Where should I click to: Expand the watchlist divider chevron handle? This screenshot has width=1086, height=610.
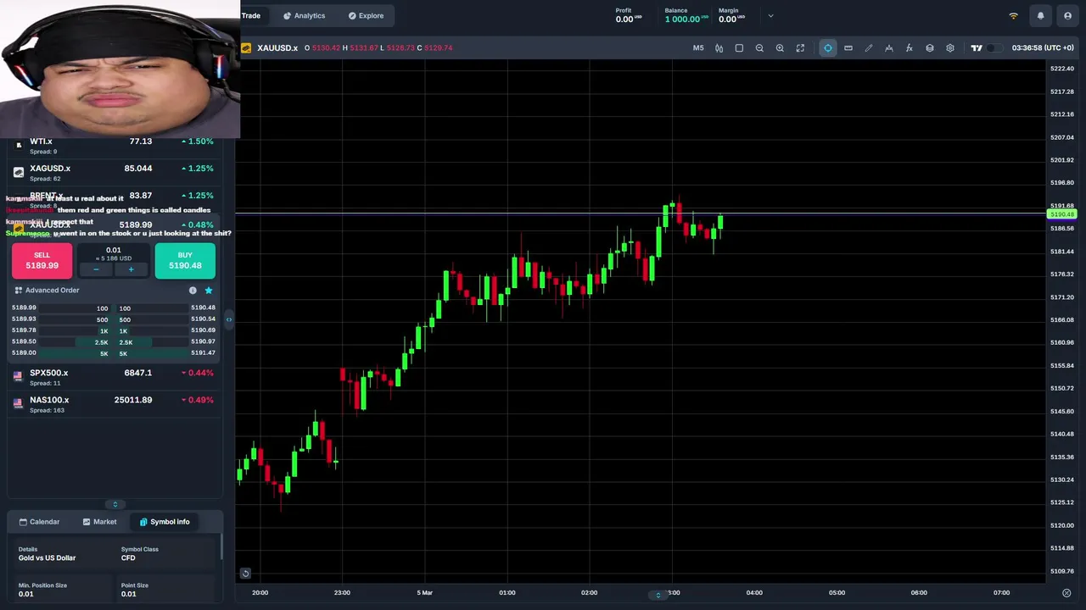coord(115,504)
